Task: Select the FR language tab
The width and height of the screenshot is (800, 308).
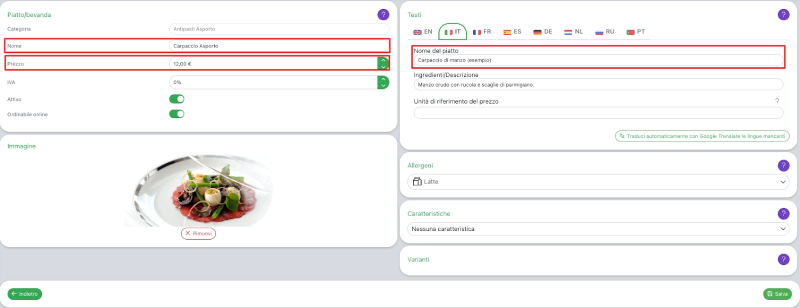Action: pyautogui.click(x=482, y=32)
